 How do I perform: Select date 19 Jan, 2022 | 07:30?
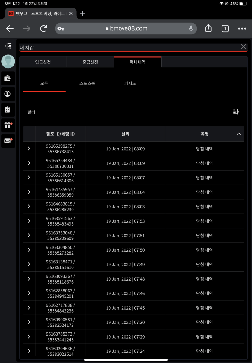[126, 322]
